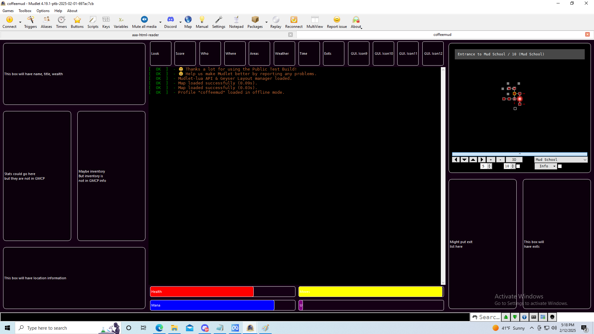Open the Packages manager
Screen dimensions: 594x334
pyautogui.click(x=255, y=22)
